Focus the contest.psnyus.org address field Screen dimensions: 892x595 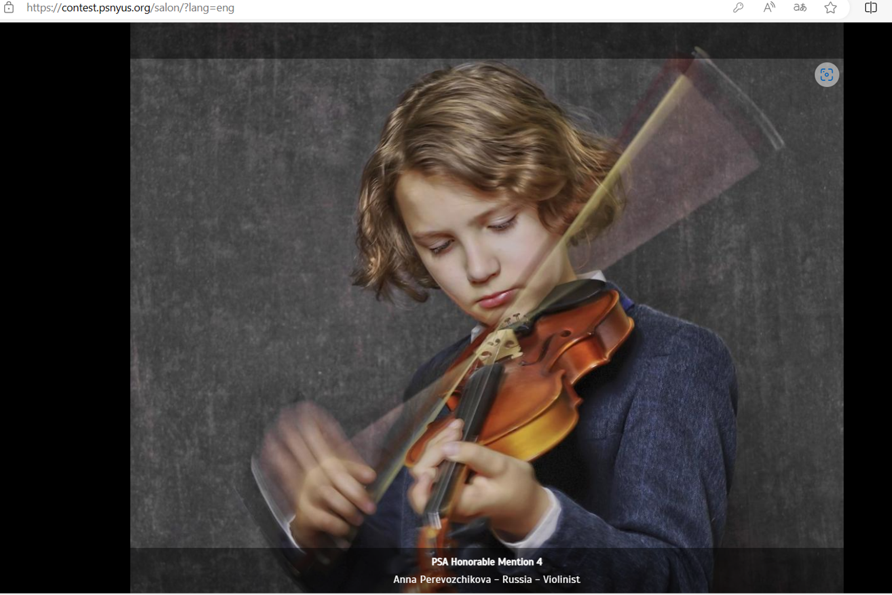[130, 8]
